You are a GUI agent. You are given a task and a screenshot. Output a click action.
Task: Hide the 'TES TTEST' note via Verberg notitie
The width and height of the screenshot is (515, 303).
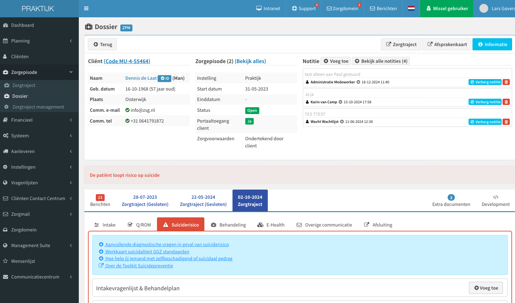click(485, 122)
